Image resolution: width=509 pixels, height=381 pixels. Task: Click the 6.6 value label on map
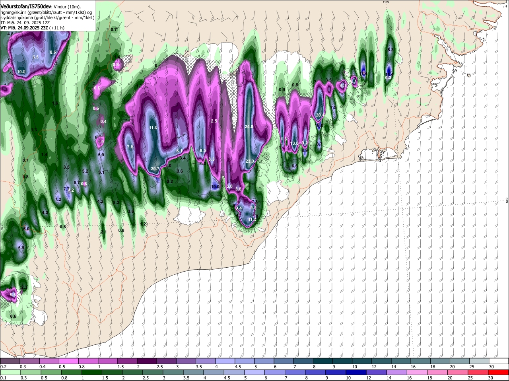pyautogui.click(x=295, y=166)
